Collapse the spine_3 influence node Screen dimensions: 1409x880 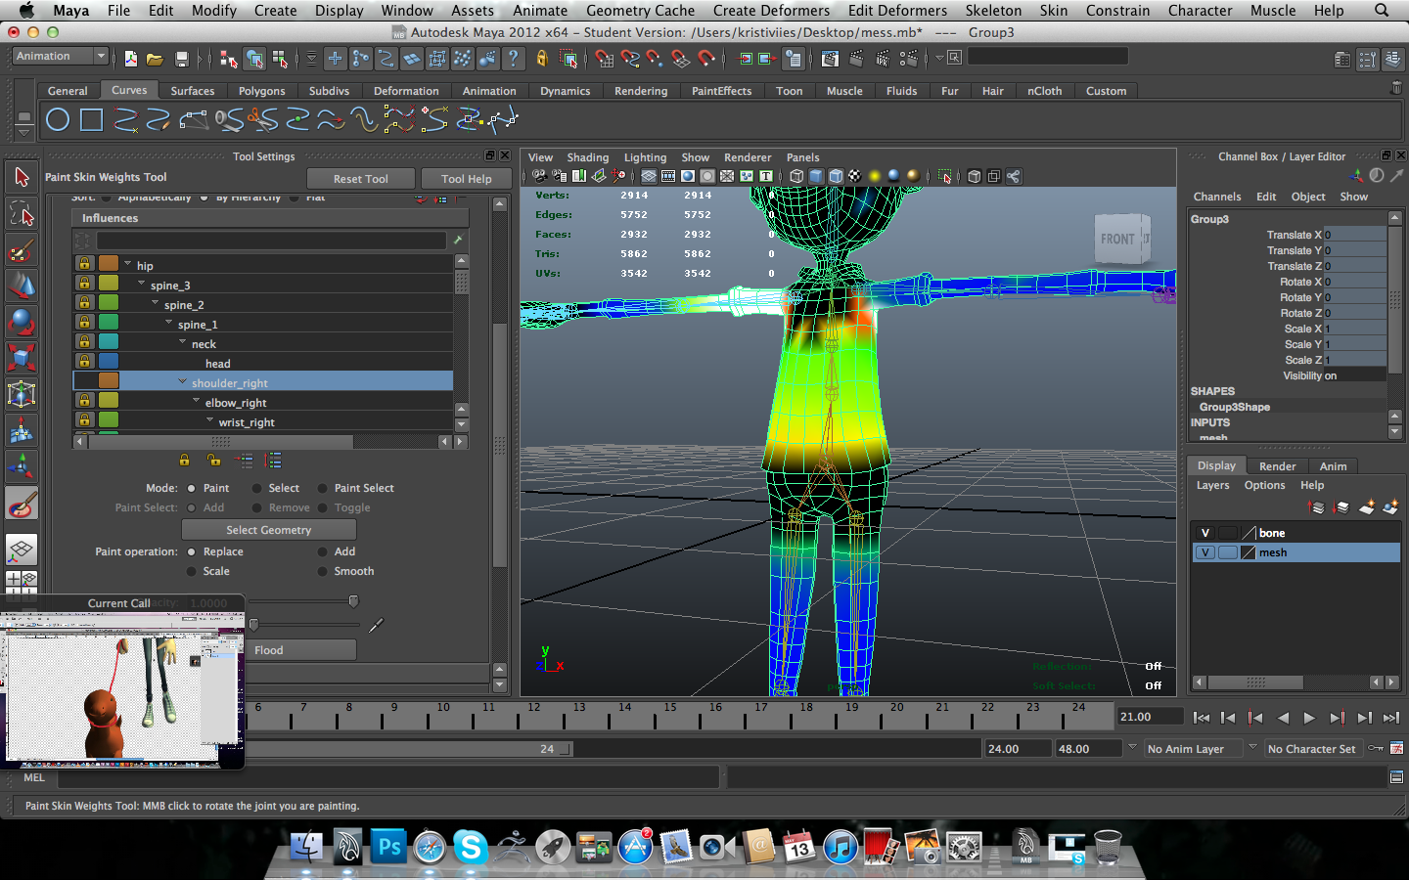tap(141, 284)
